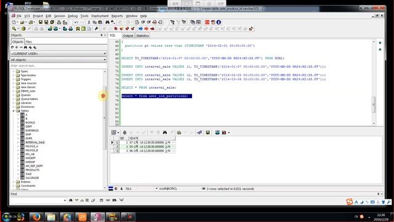This screenshot has height=222, width=394.
Task: Click the green arrow at editor top right
Action: coord(380,43)
